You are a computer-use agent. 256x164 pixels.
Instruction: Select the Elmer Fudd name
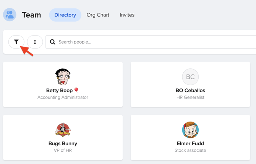click(x=190, y=143)
